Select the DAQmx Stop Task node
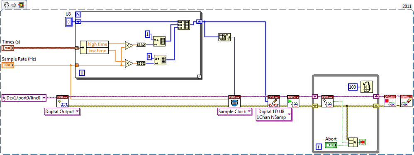 (x=390, y=101)
